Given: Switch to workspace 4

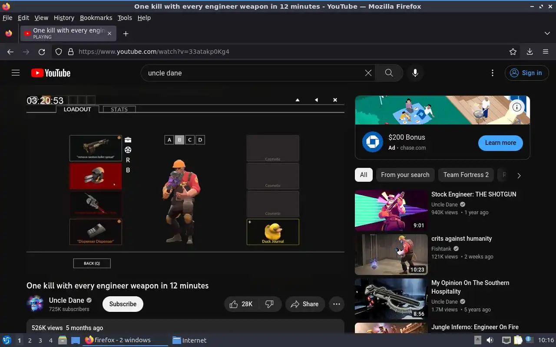Looking at the screenshot, I should (50, 340).
